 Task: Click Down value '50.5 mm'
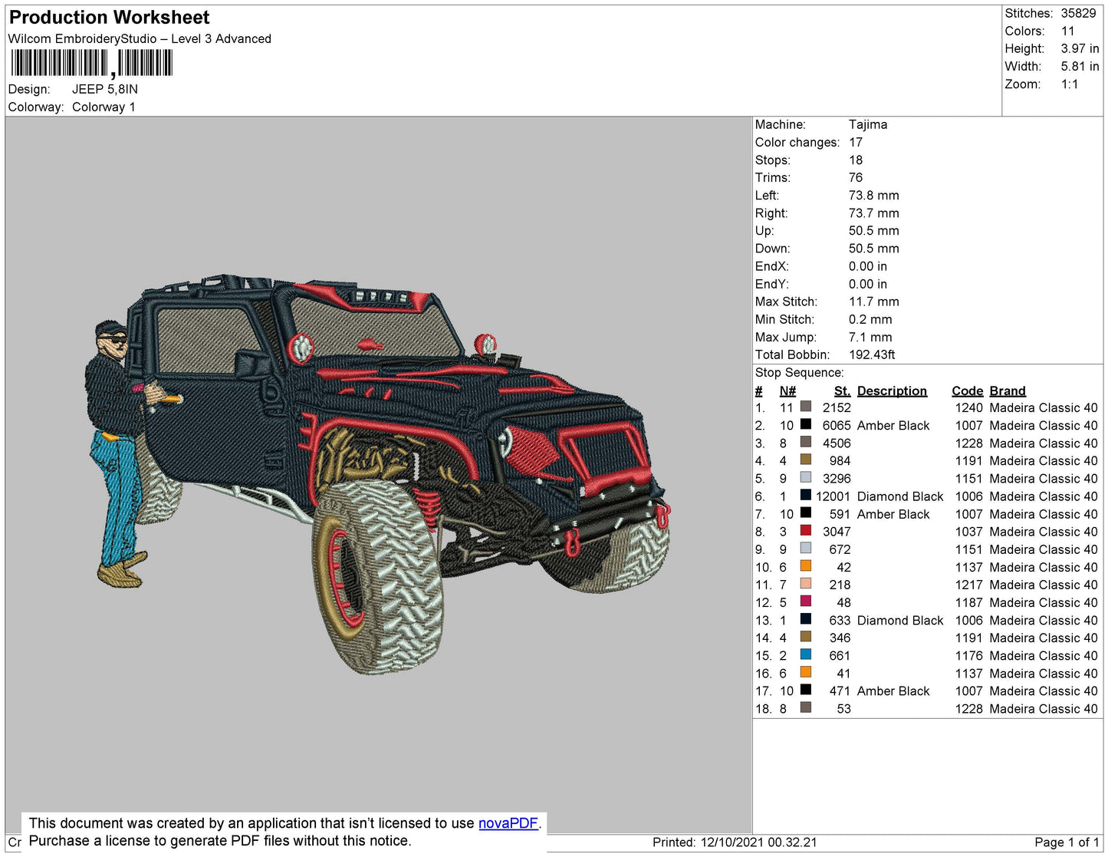[874, 249]
